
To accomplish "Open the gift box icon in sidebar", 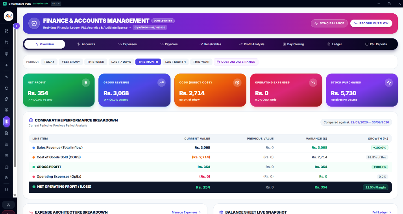I will (x=6, y=110).
